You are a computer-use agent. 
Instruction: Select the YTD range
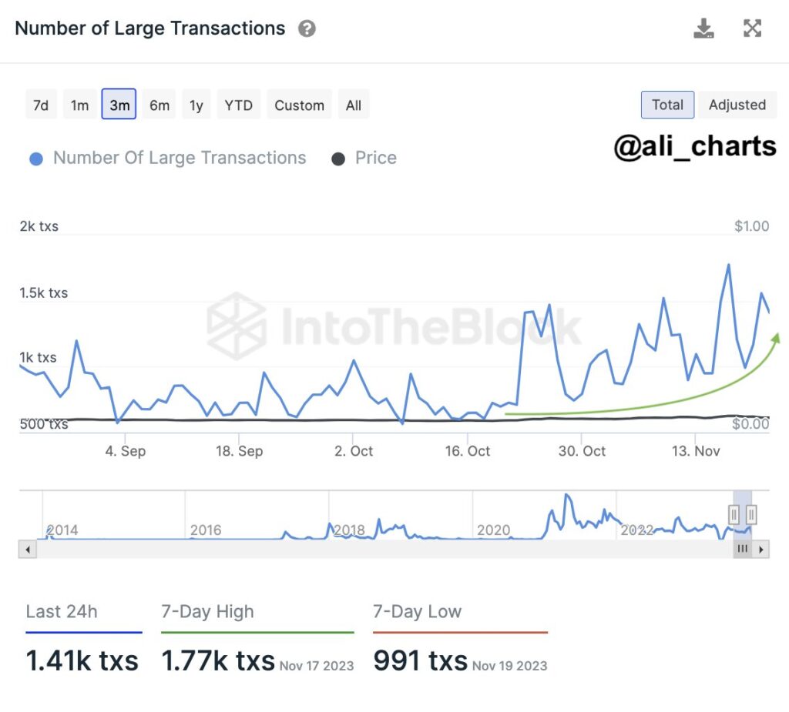pos(239,105)
